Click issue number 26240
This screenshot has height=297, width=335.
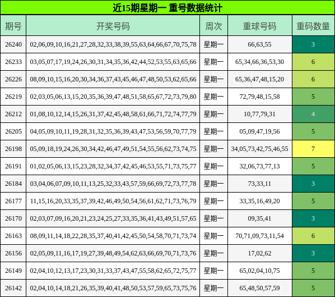[13, 44]
